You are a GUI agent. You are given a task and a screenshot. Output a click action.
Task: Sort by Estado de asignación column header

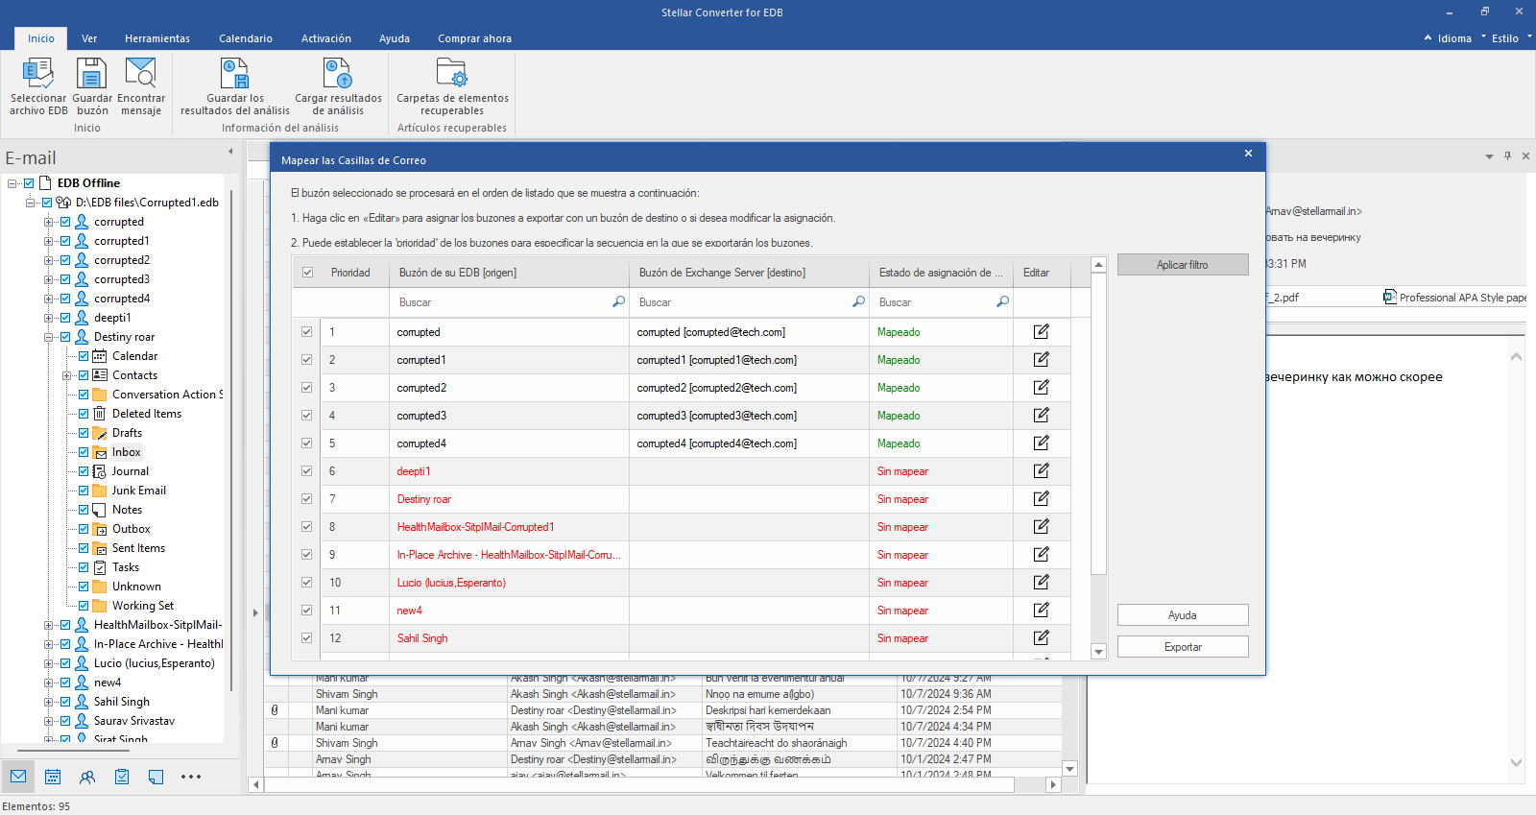coord(941,273)
